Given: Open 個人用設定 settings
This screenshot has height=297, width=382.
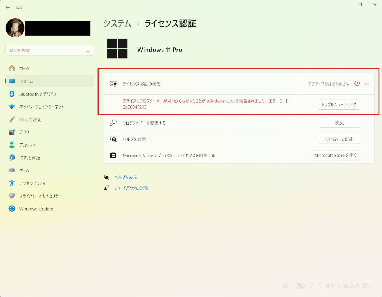Looking at the screenshot, I should coord(50,120).
